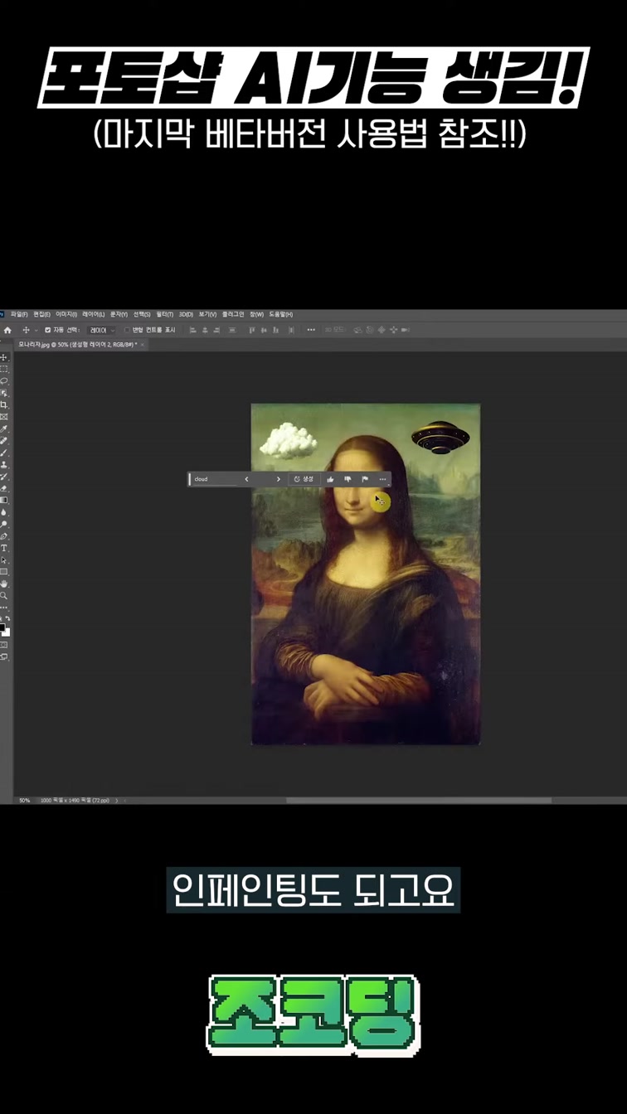Open the 선택(S) menu
627x1114 pixels.
tap(143, 314)
